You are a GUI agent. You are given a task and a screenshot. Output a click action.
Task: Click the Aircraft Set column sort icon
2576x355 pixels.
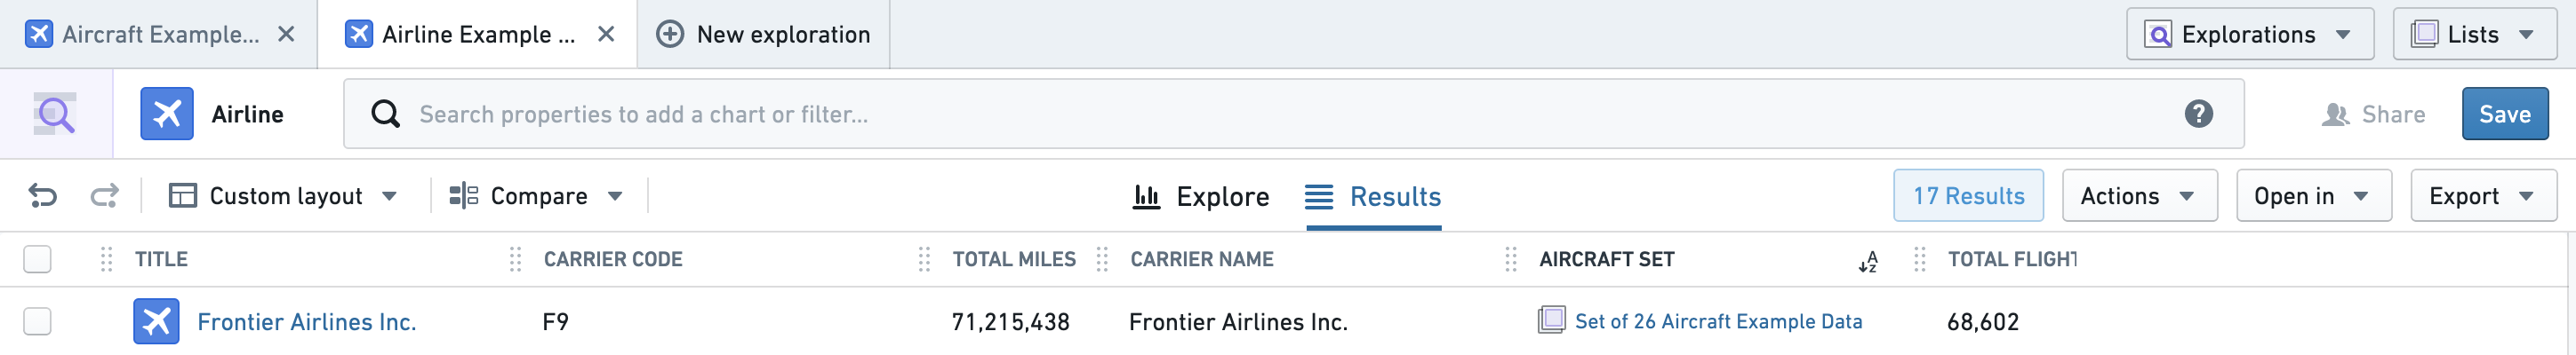[x=1867, y=261]
